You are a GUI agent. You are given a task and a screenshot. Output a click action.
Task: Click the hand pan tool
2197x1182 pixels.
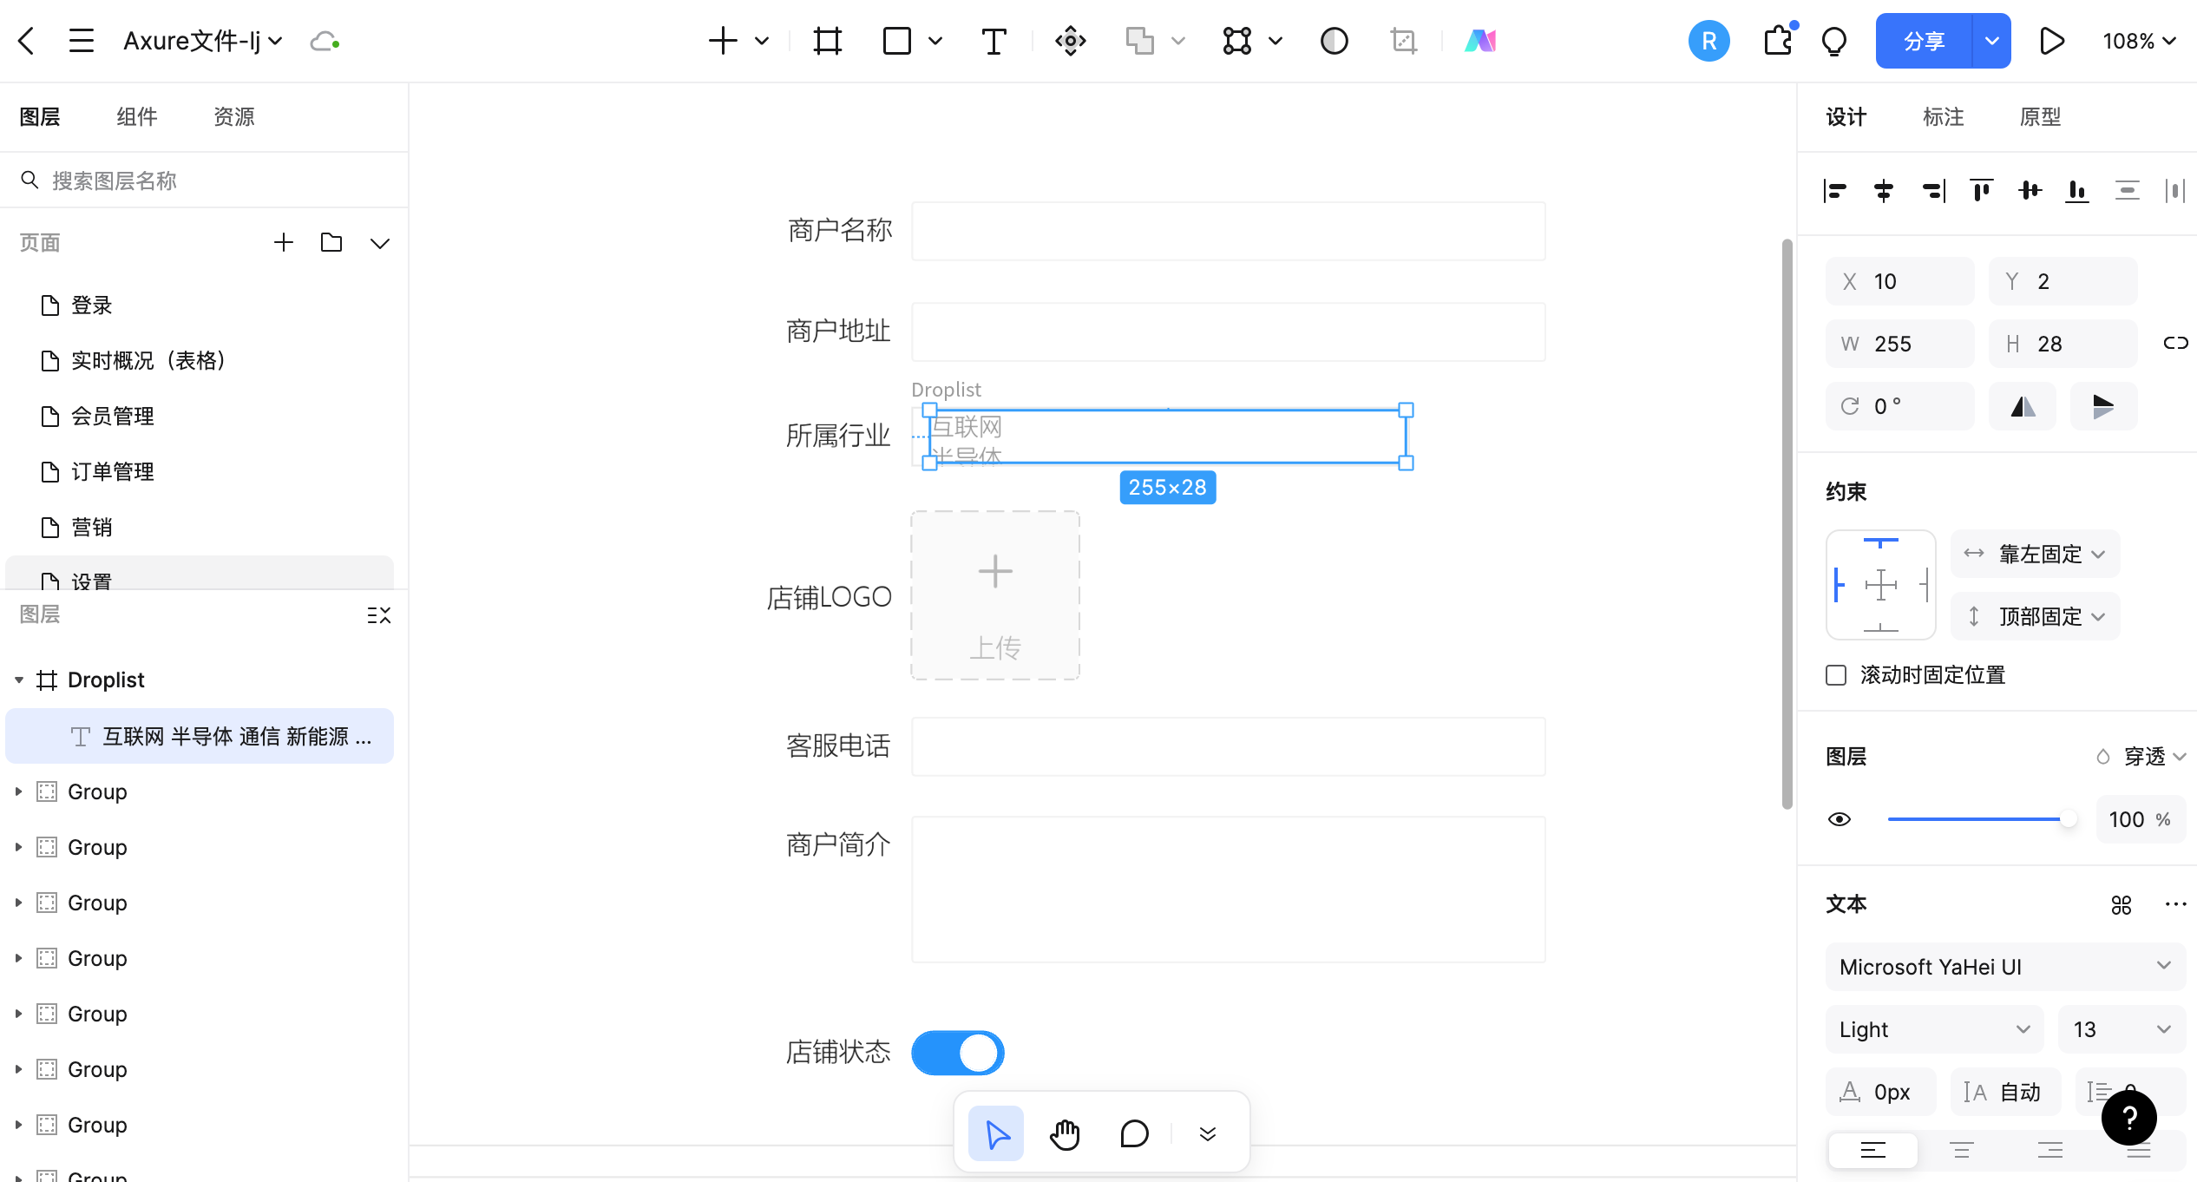(x=1065, y=1133)
